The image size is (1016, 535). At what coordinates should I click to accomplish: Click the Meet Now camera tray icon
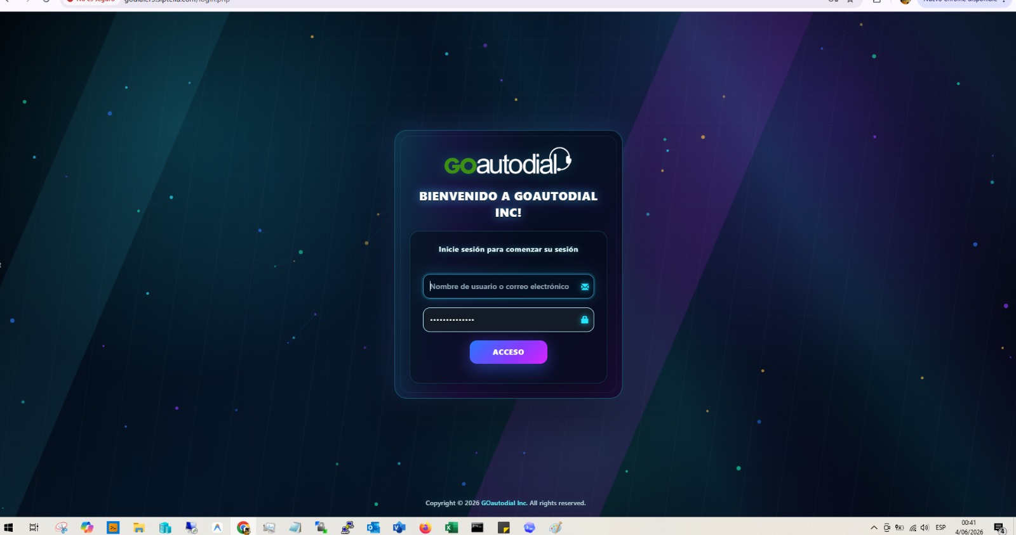pos(887,527)
